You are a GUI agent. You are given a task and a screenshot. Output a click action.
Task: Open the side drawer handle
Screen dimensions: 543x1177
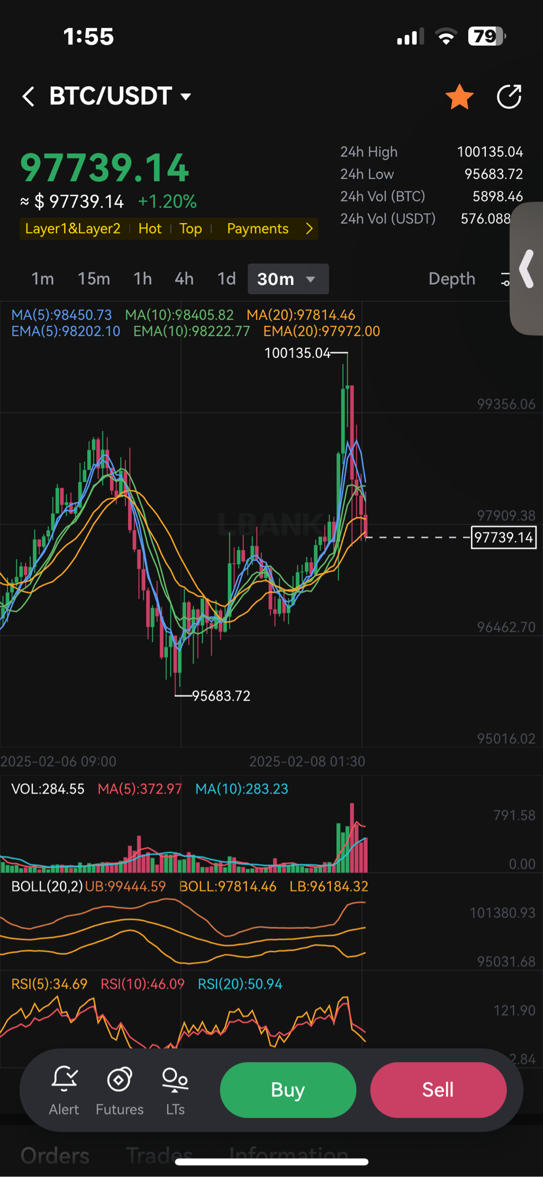click(527, 269)
